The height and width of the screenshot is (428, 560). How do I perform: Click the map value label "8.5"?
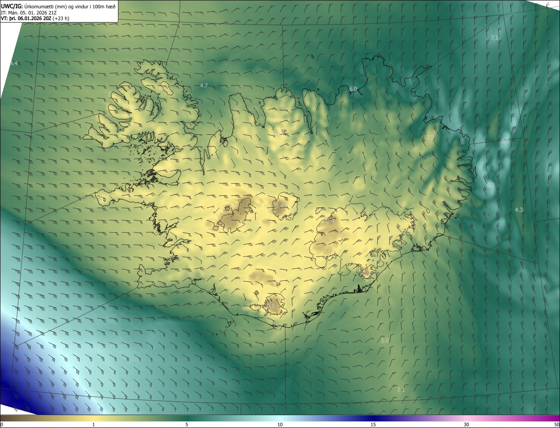tap(505, 142)
